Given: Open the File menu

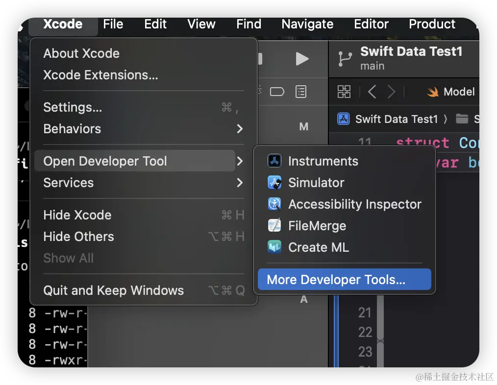Looking at the screenshot, I should coord(113,24).
